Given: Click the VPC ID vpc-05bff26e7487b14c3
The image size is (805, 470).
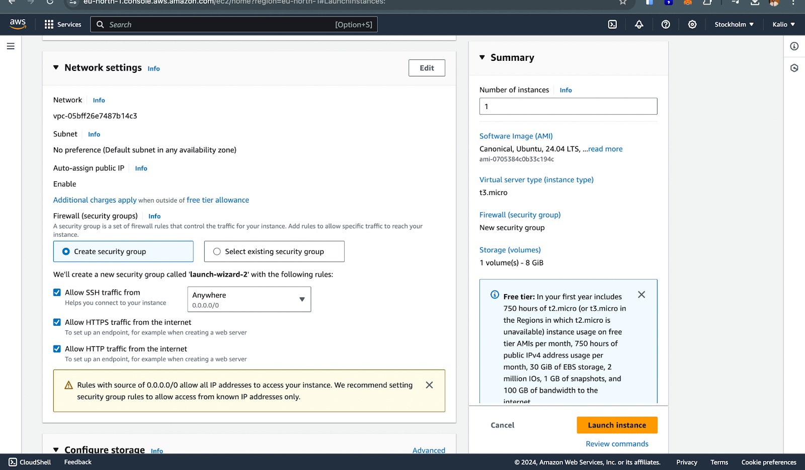Looking at the screenshot, I should [95, 116].
